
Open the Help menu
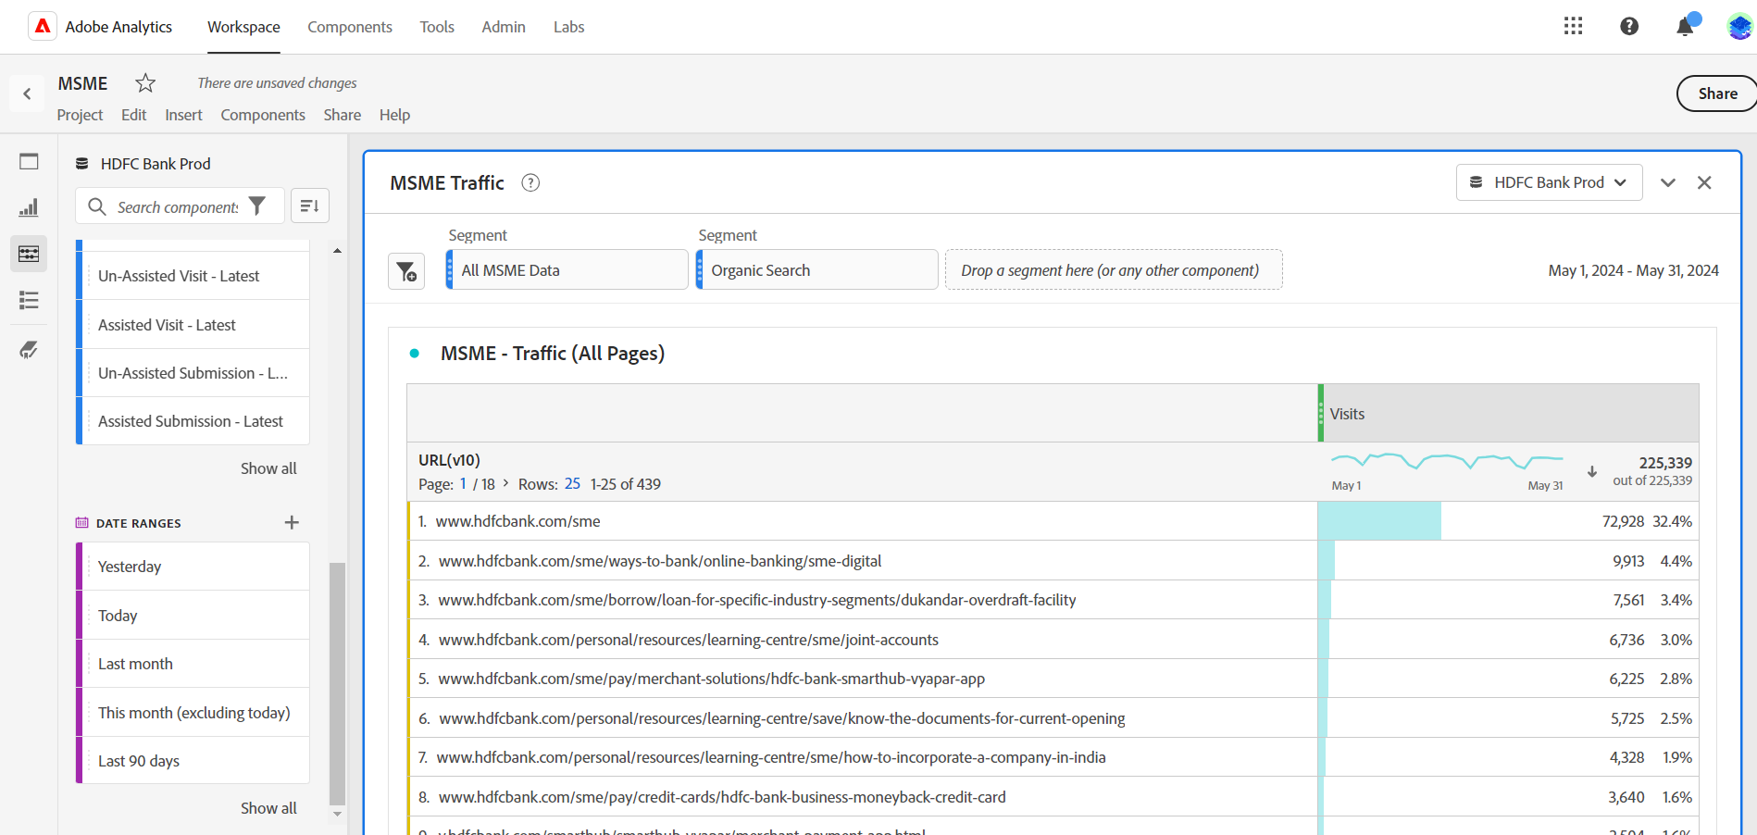394,115
